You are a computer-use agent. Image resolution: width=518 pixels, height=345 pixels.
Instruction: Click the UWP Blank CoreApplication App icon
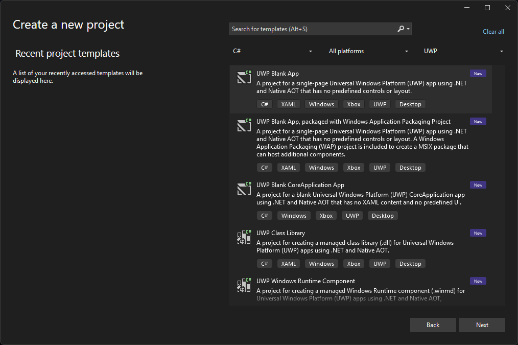244,189
